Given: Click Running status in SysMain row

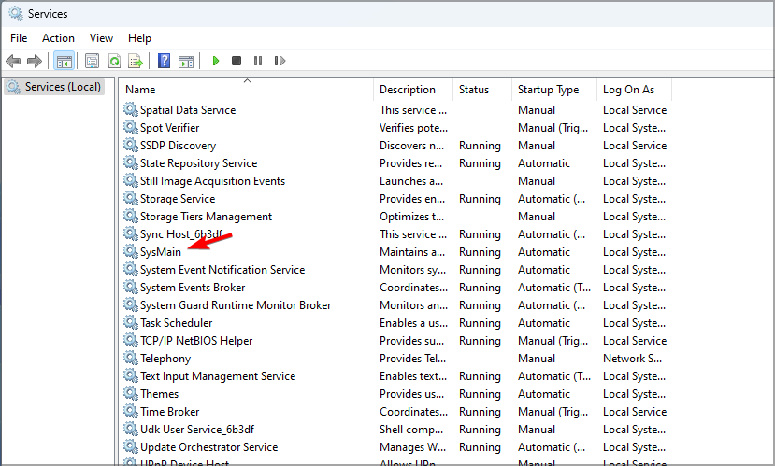Looking at the screenshot, I should [x=480, y=252].
